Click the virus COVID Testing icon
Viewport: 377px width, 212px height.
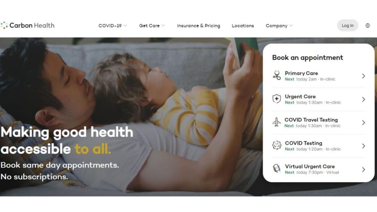pyautogui.click(x=276, y=145)
